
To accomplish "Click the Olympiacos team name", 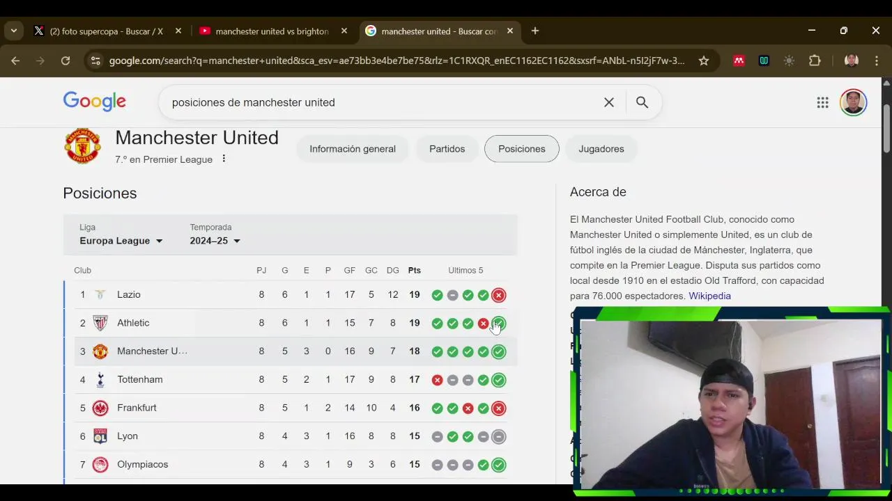I will pyautogui.click(x=143, y=464).
